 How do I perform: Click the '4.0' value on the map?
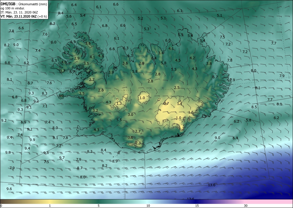[x=64, y=62]
